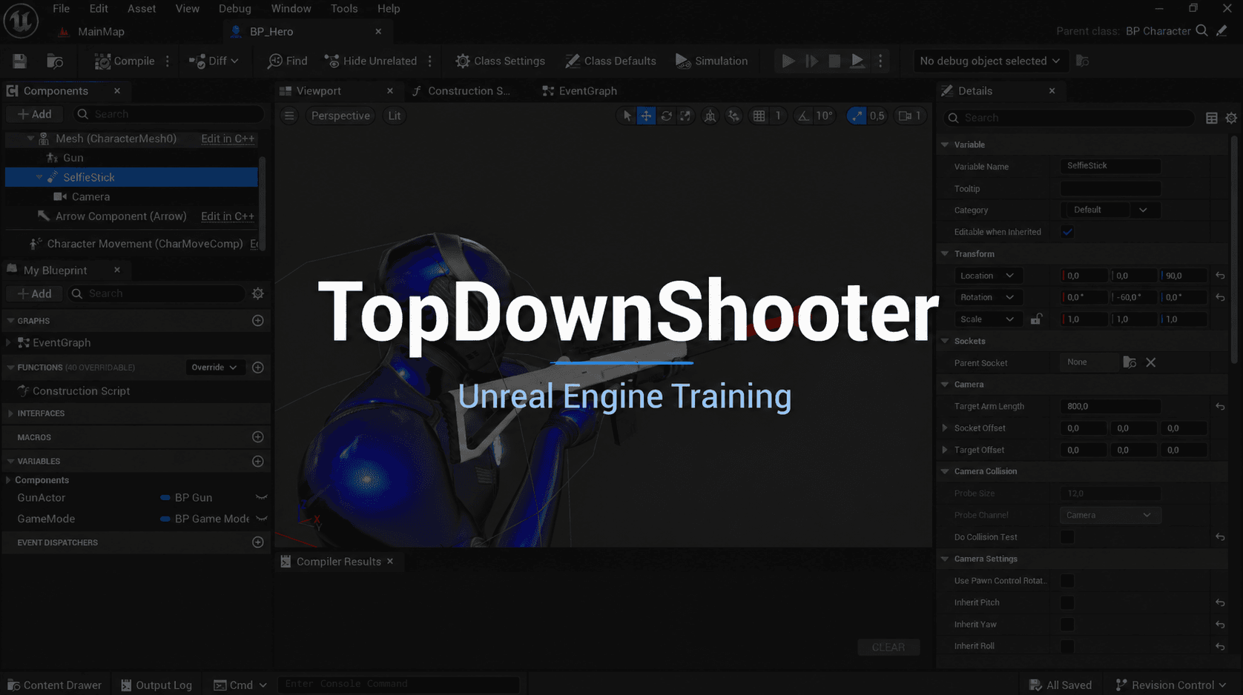Toggle Hide Unrelated nodes
The height and width of the screenshot is (695, 1243).
pyautogui.click(x=371, y=61)
